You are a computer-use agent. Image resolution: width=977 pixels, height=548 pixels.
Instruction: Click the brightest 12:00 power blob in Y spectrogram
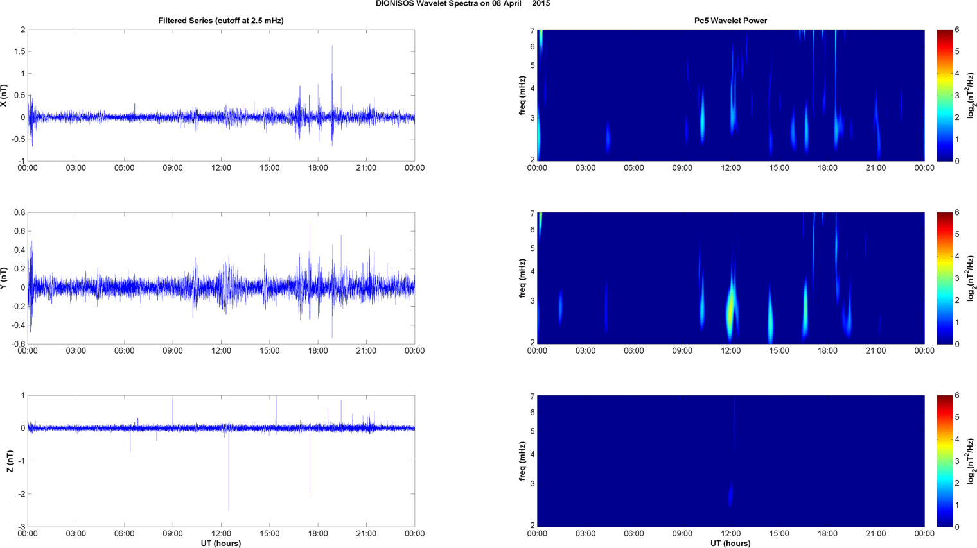coord(730,309)
